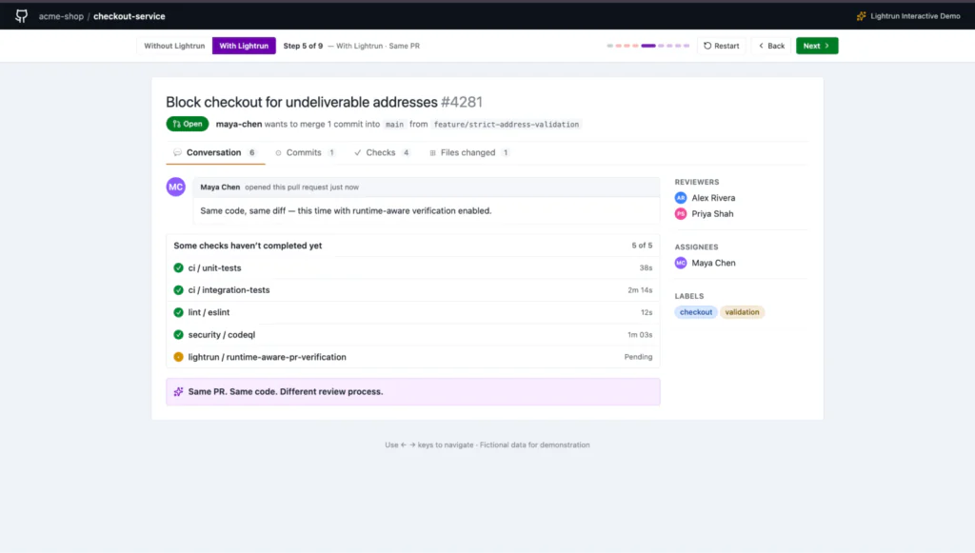The image size is (975, 553).
Task: Click Maya Chen's MC avatar beside the comment
Action: (x=176, y=187)
